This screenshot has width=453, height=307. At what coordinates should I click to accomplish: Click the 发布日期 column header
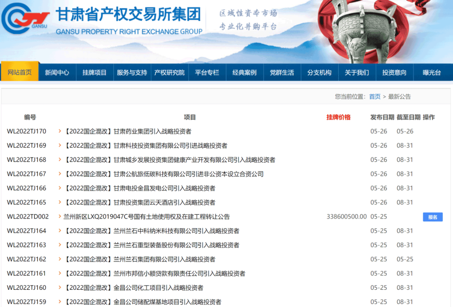tap(382, 117)
